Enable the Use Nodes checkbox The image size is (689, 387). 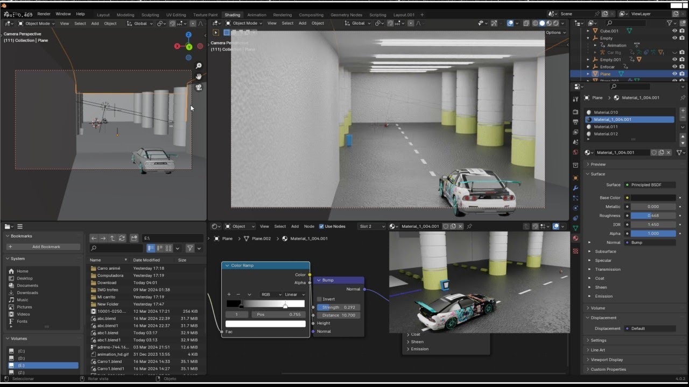point(321,226)
